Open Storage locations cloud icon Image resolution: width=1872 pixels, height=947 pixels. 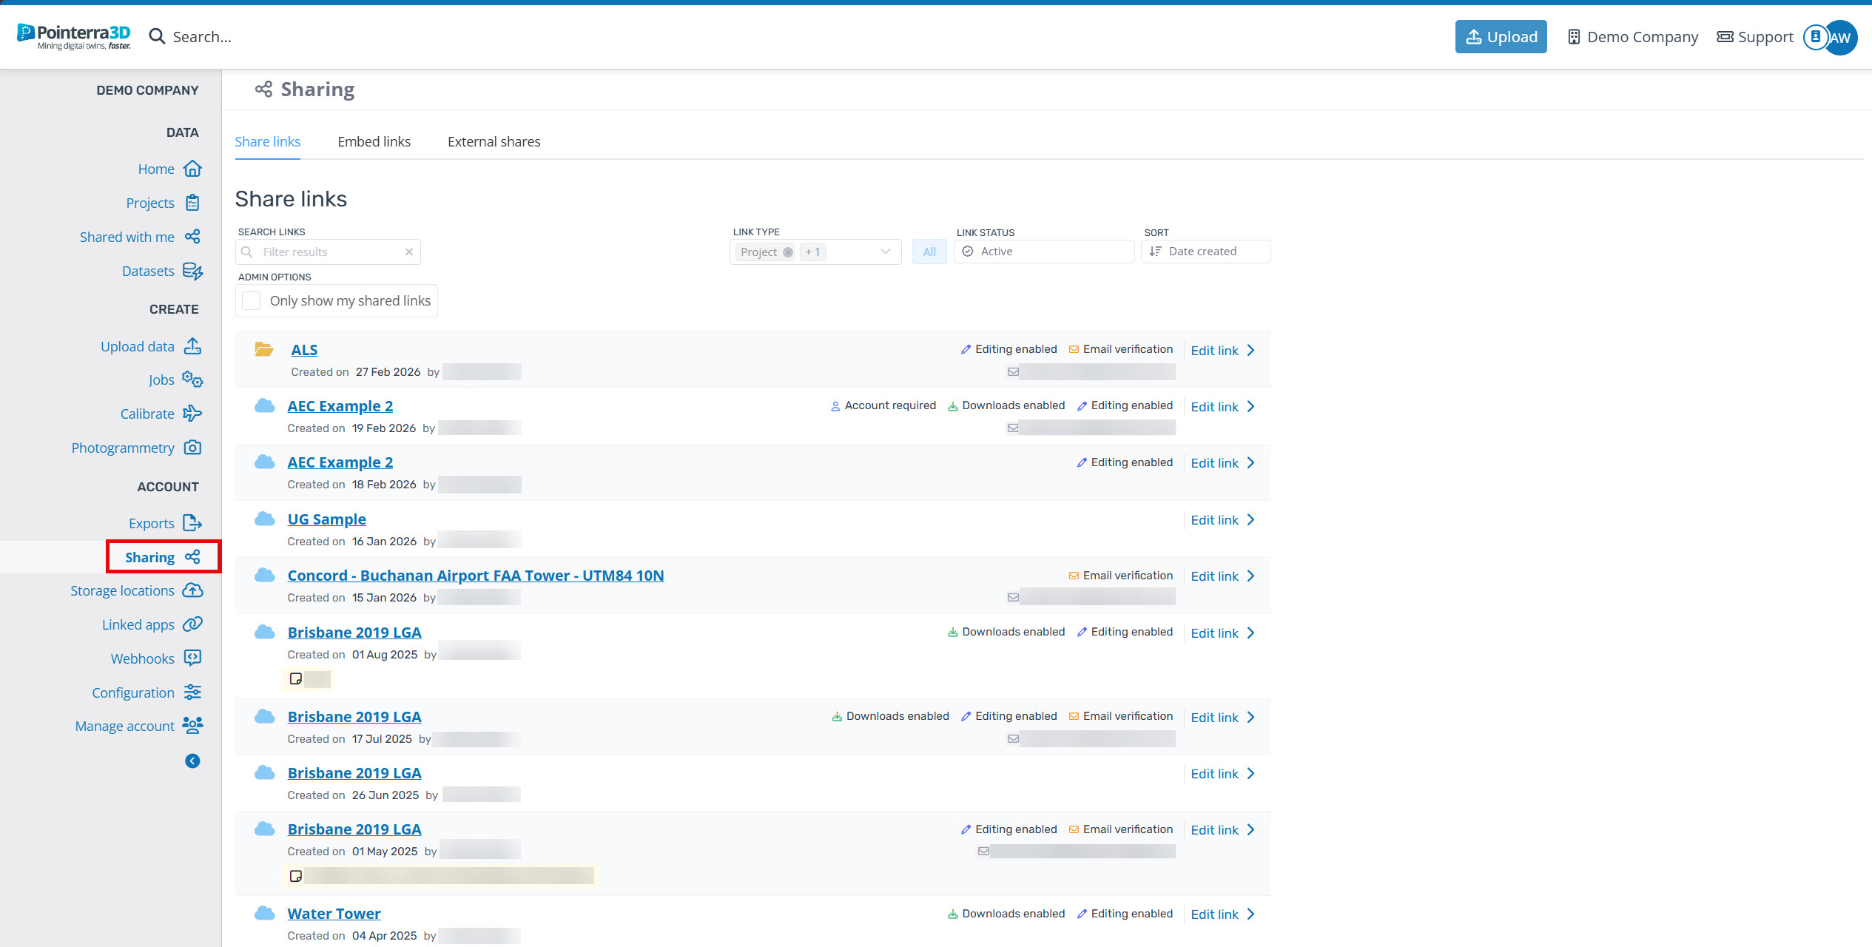[192, 590]
